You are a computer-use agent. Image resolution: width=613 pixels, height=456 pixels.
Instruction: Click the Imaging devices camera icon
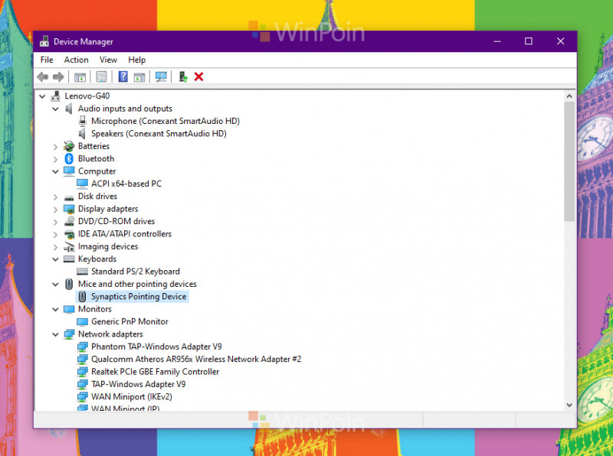click(x=69, y=246)
